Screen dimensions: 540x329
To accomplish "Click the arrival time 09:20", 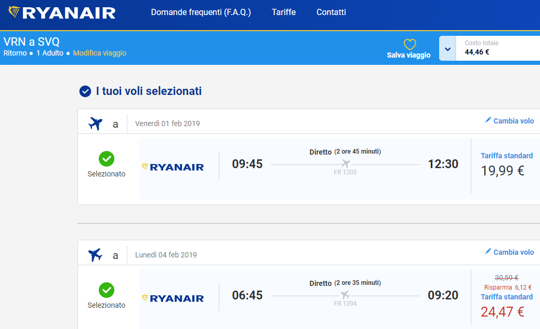I will click(443, 295).
